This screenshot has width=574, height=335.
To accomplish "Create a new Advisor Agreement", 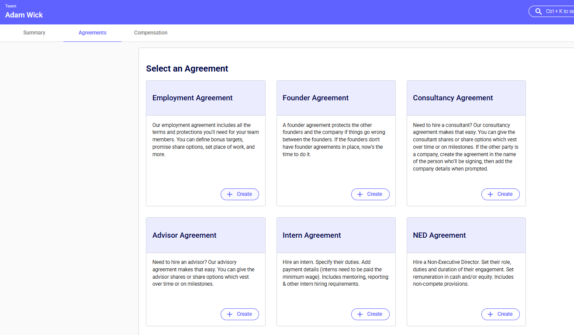I will pyautogui.click(x=240, y=314).
